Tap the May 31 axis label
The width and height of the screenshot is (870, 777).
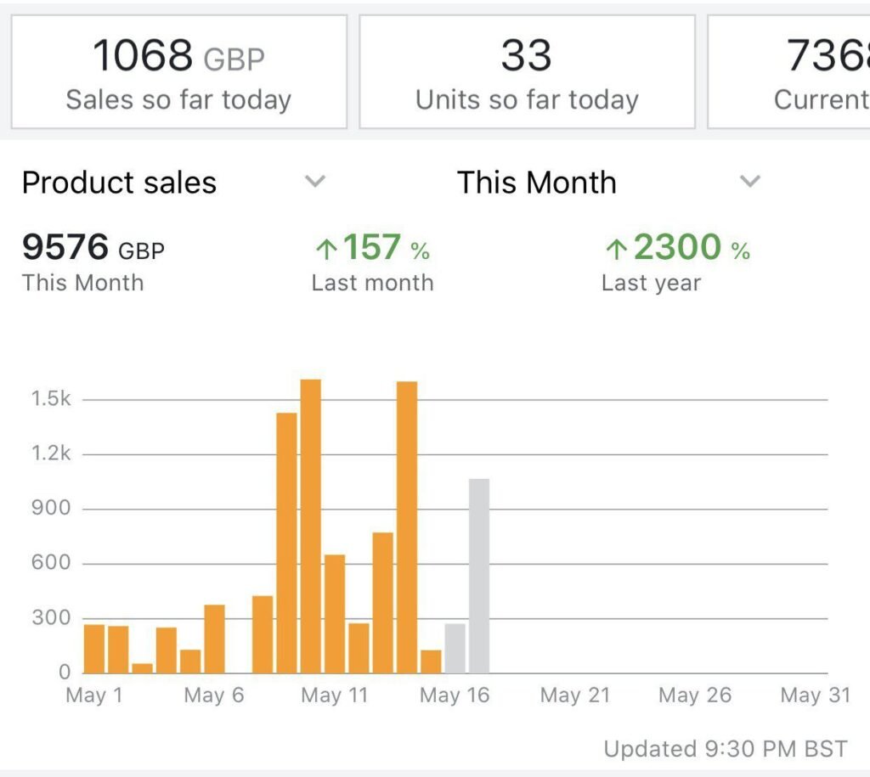pyautogui.click(x=815, y=695)
